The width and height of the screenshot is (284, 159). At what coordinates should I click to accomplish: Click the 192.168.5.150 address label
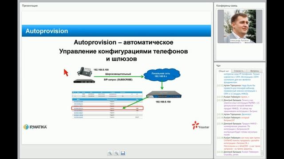click(x=163, y=102)
